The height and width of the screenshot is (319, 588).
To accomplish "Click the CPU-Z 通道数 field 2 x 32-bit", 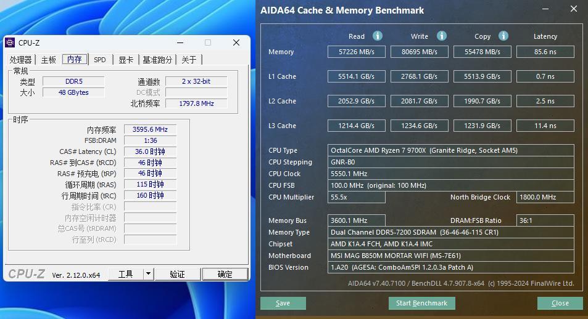I will [196, 81].
